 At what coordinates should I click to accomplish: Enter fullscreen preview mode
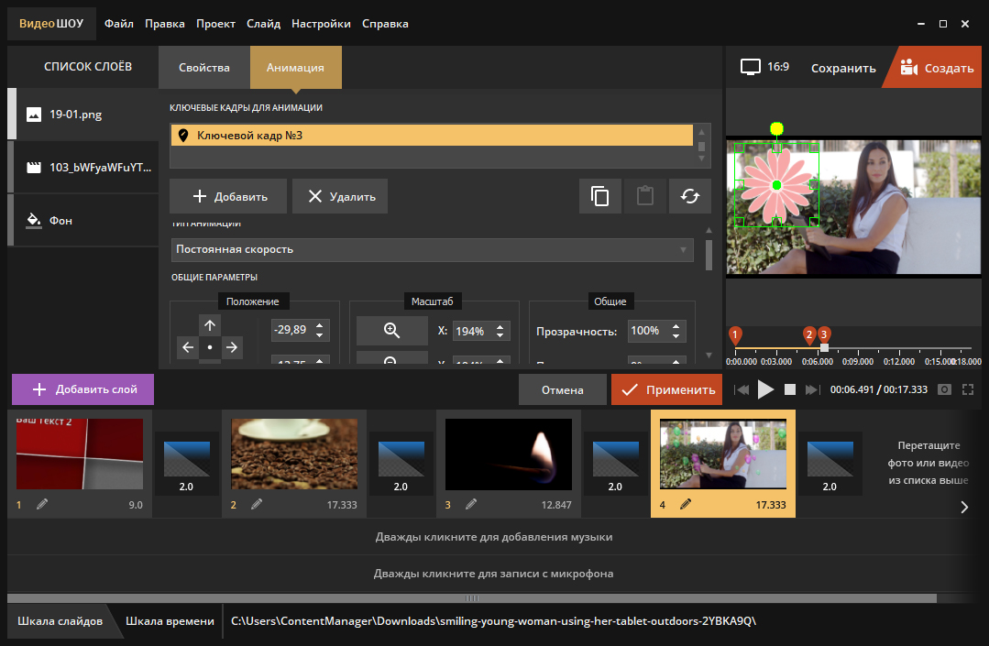[x=968, y=389]
